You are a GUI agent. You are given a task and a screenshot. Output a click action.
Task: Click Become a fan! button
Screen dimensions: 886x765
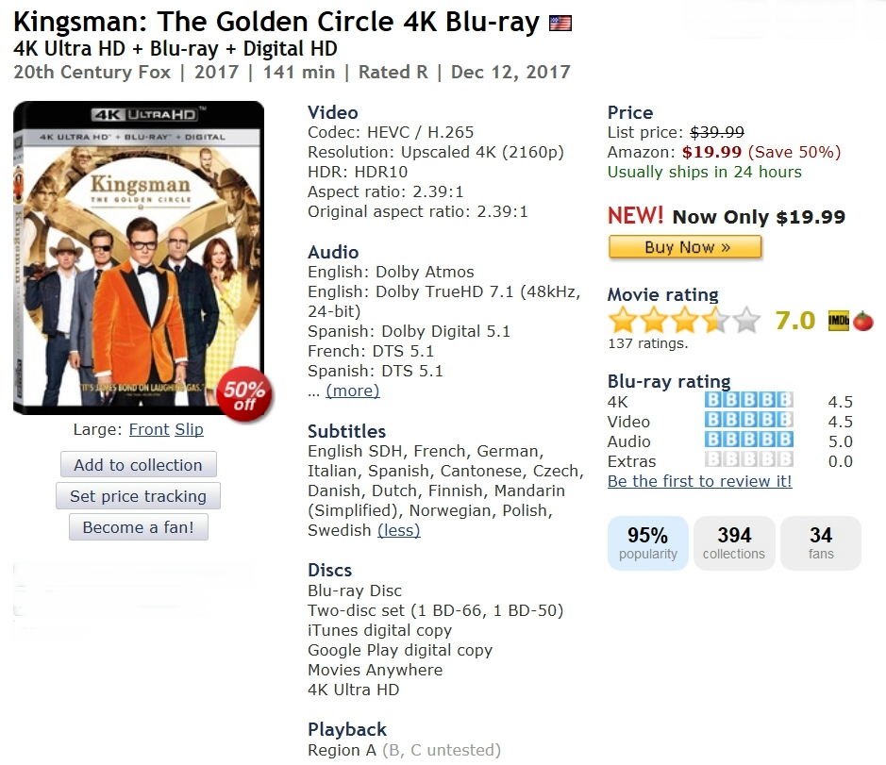(139, 527)
